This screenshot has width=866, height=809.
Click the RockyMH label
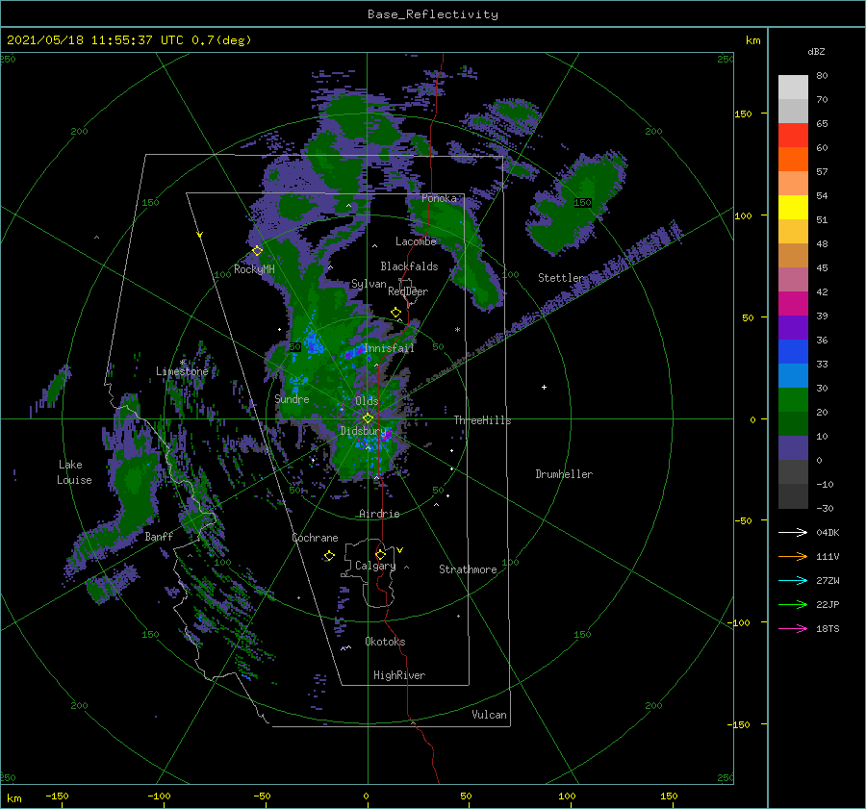point(254,269)
